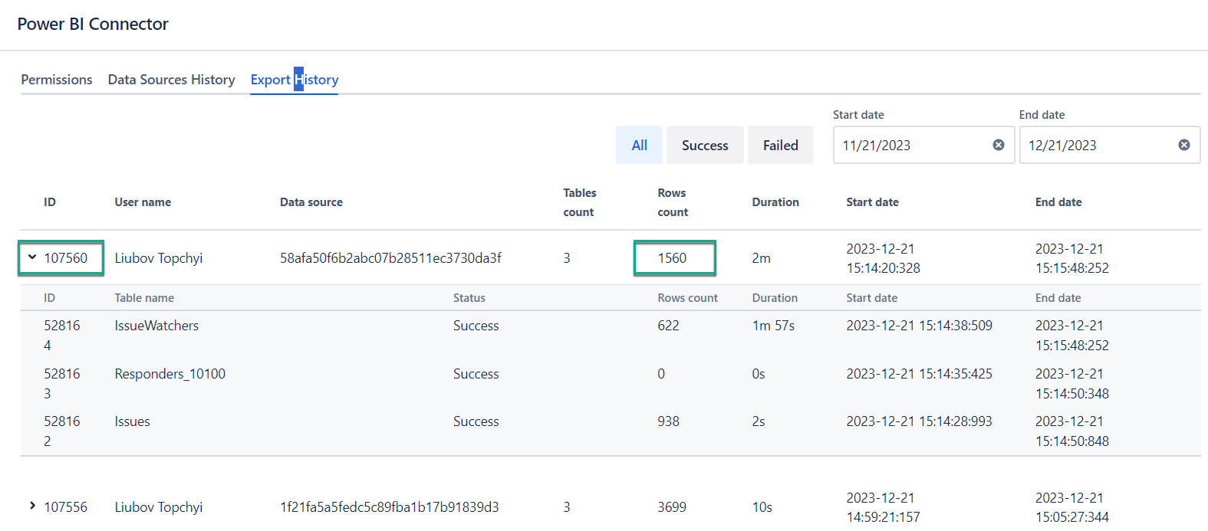Viewport: 1208px width, 531px height.
Task: Show only Failed exports
Action: point(780,145)
